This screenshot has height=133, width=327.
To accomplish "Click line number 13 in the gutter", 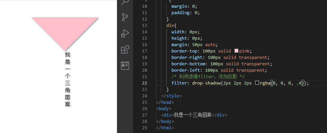I will (145, 26).
